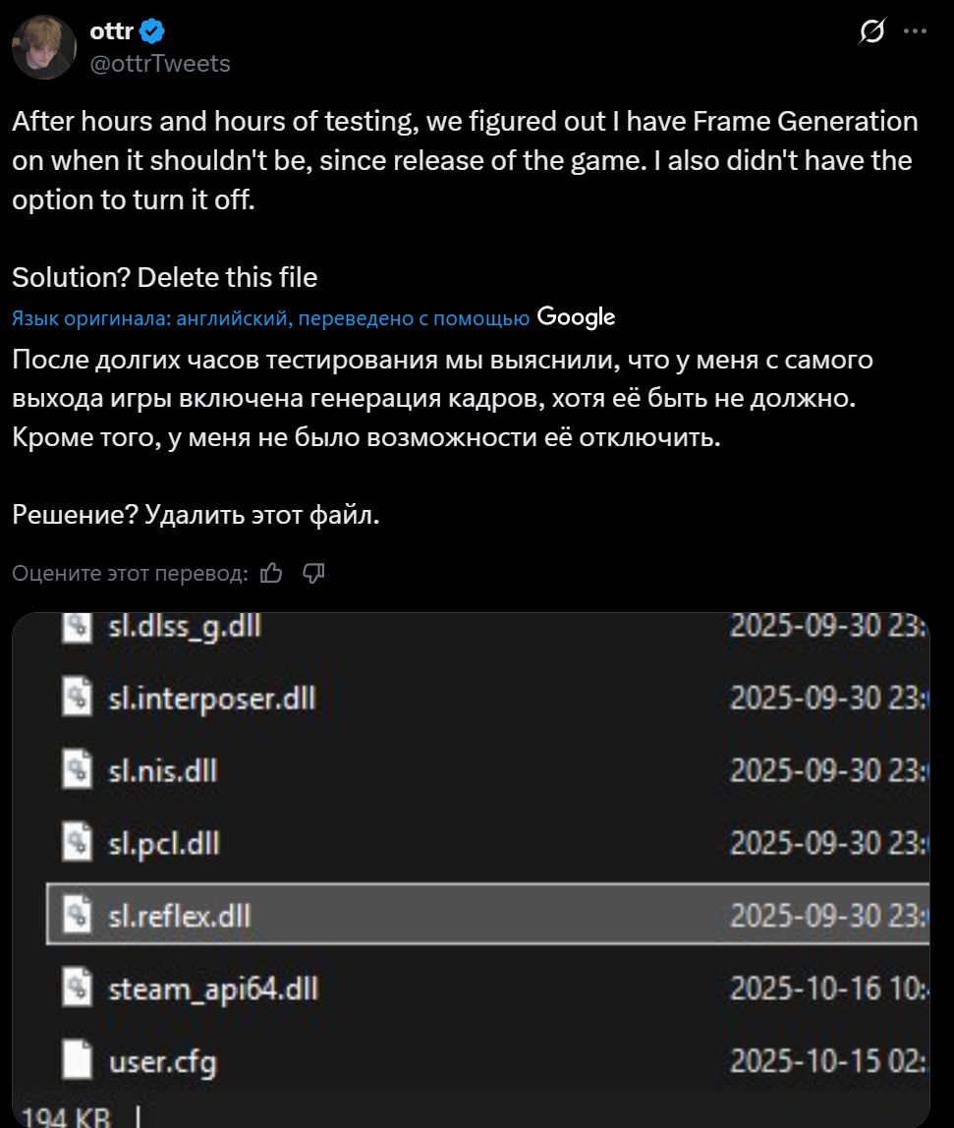Click the user.cfg file icon
Viewport: 954px width, 1128px height.
[x=76, y=1060]
